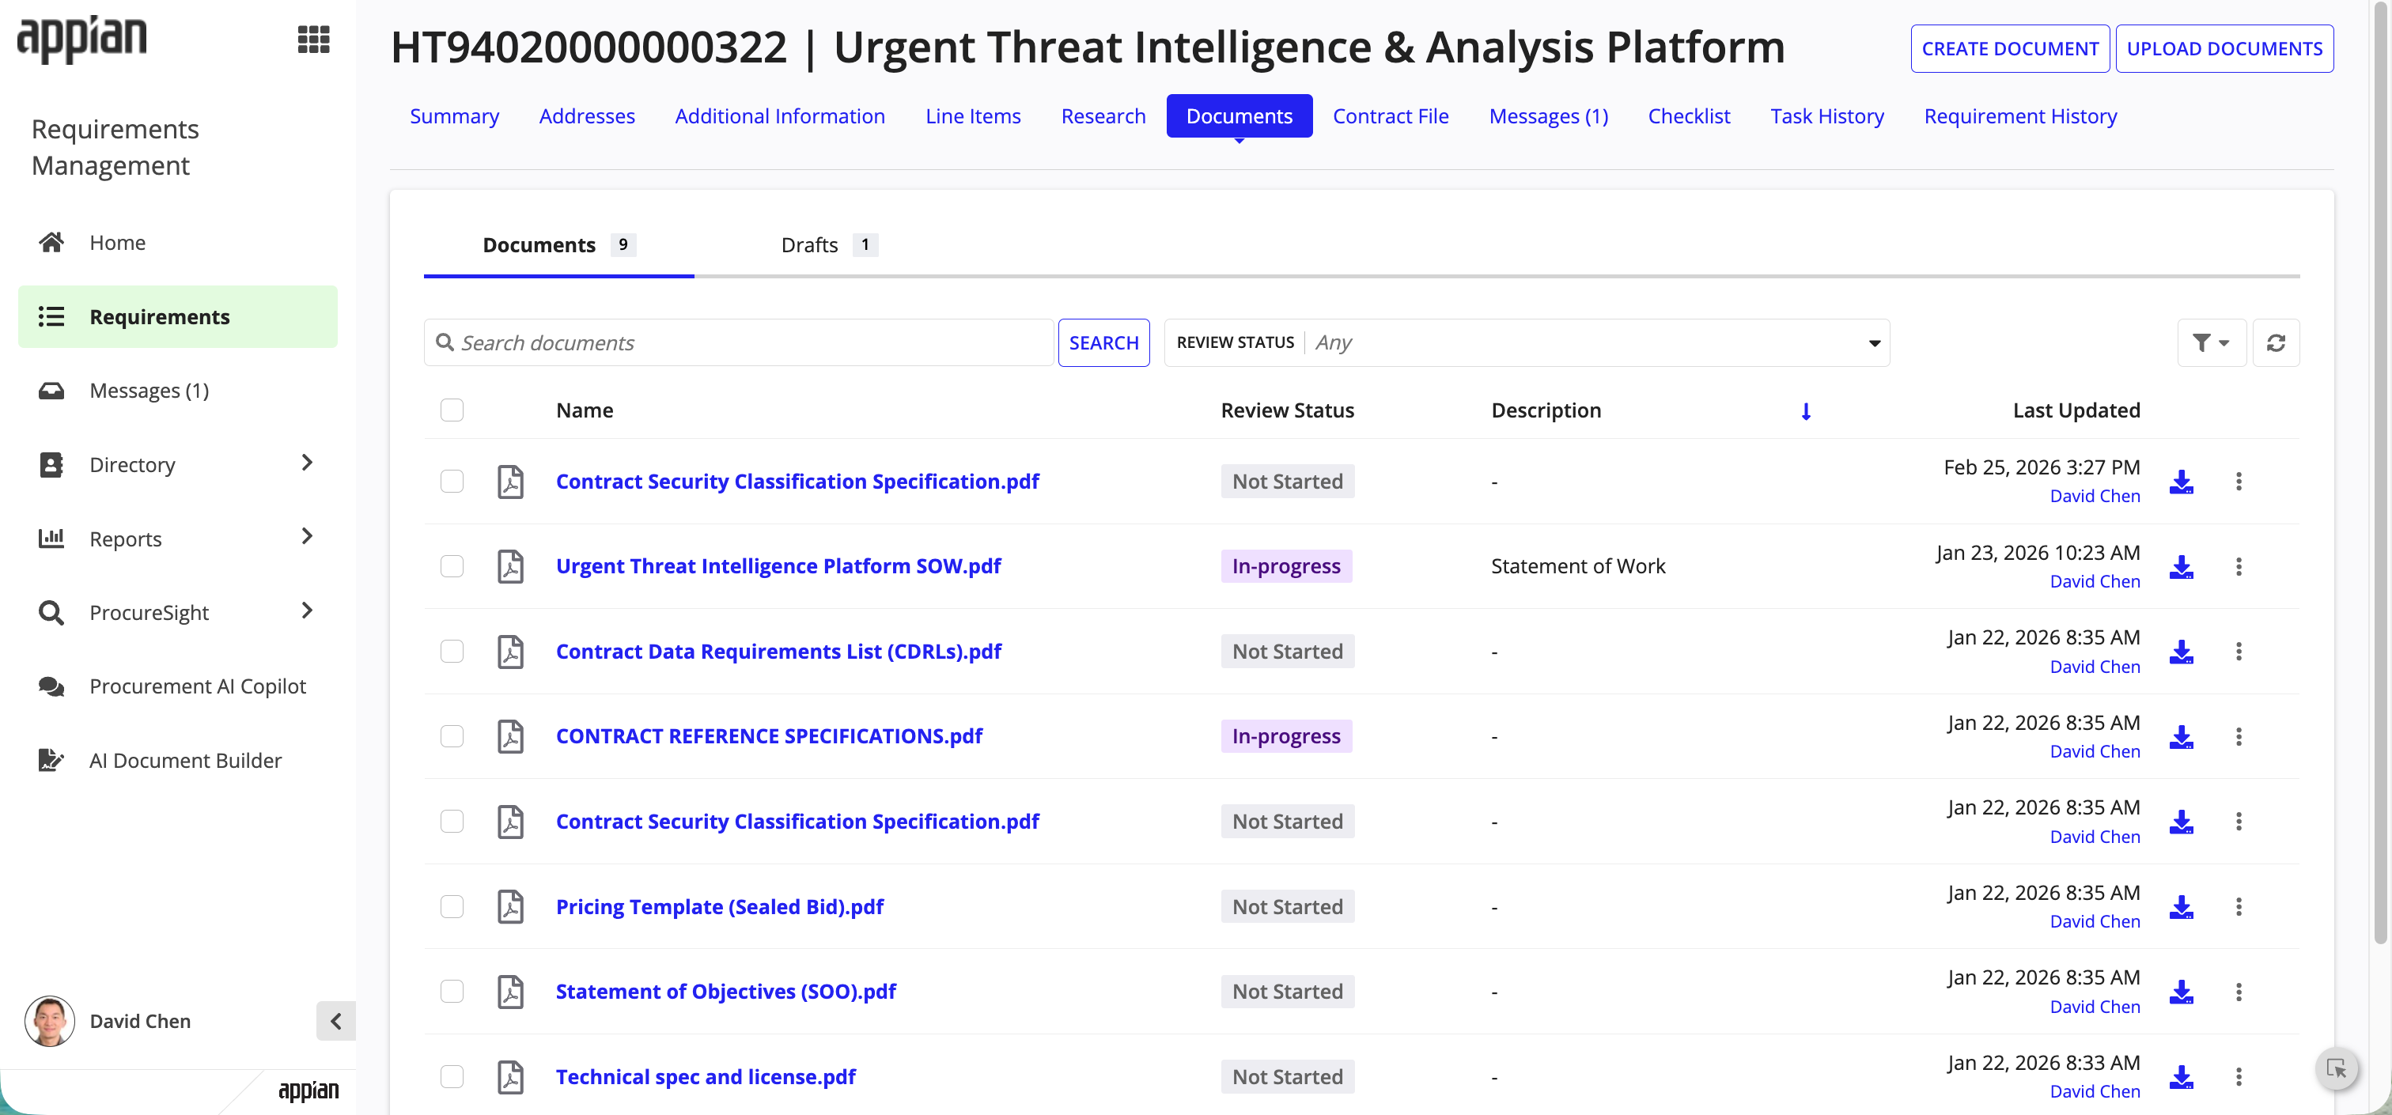Viewport: 2392px width, 1115px height.
Task: Check the Urgent Threat Intelligence Platform SOW.pdf box
Action: [452, 566]
